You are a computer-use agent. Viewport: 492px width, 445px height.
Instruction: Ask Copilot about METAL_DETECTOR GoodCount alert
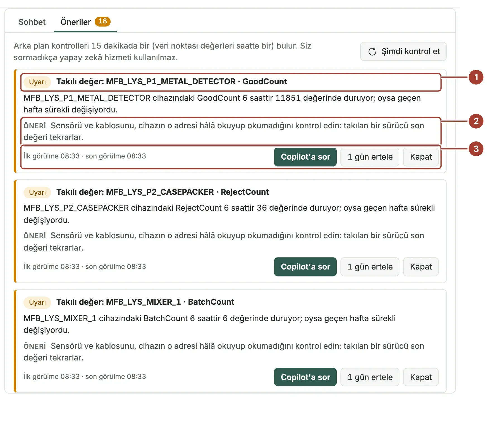point(305,157)
